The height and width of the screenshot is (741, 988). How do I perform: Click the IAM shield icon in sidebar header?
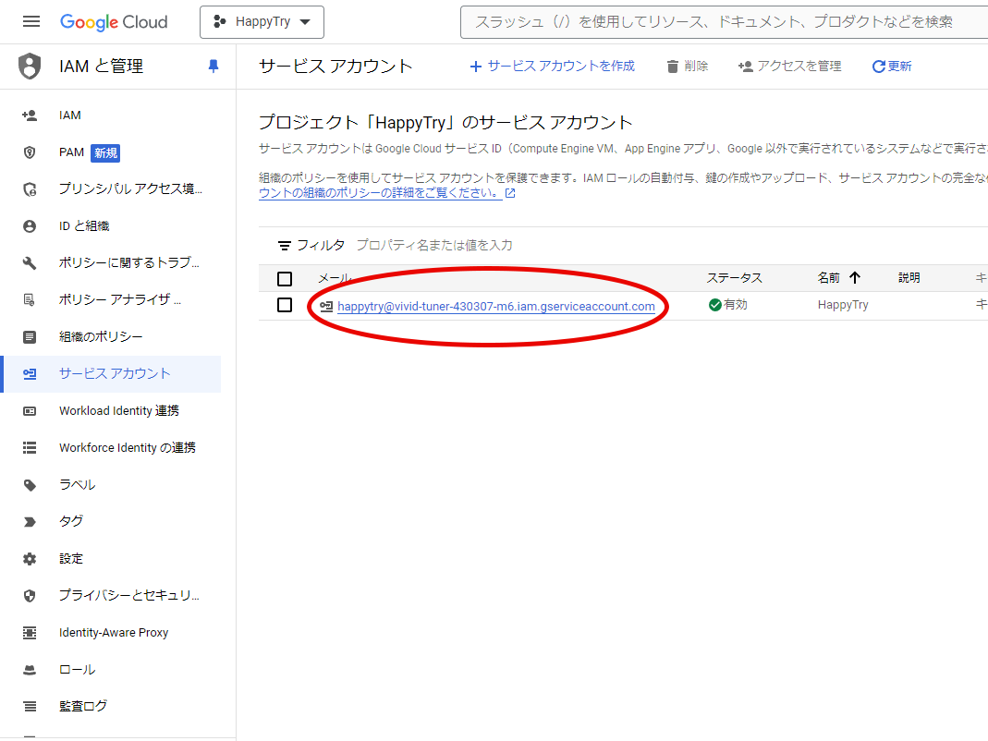tap(30, 67)
